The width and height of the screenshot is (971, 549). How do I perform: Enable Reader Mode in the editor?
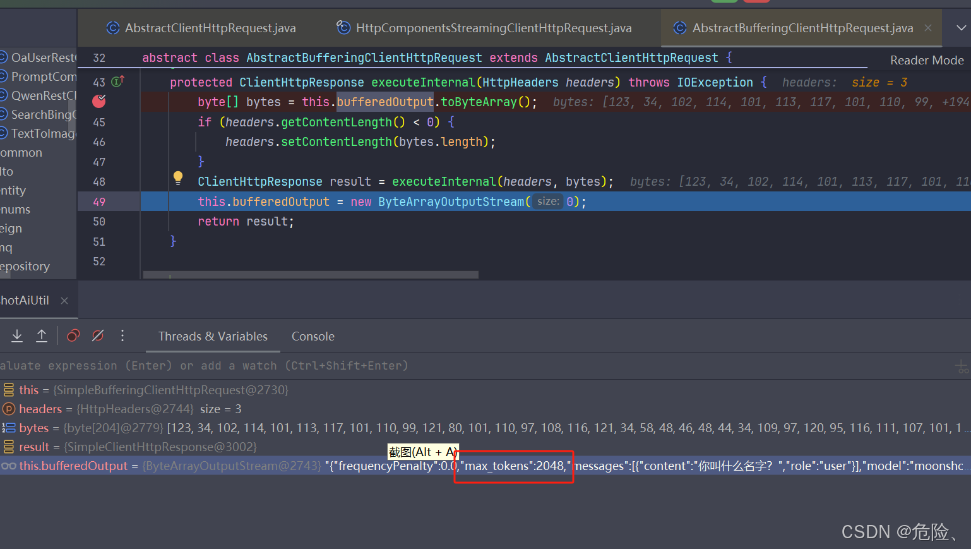click(x=926, y=60)
